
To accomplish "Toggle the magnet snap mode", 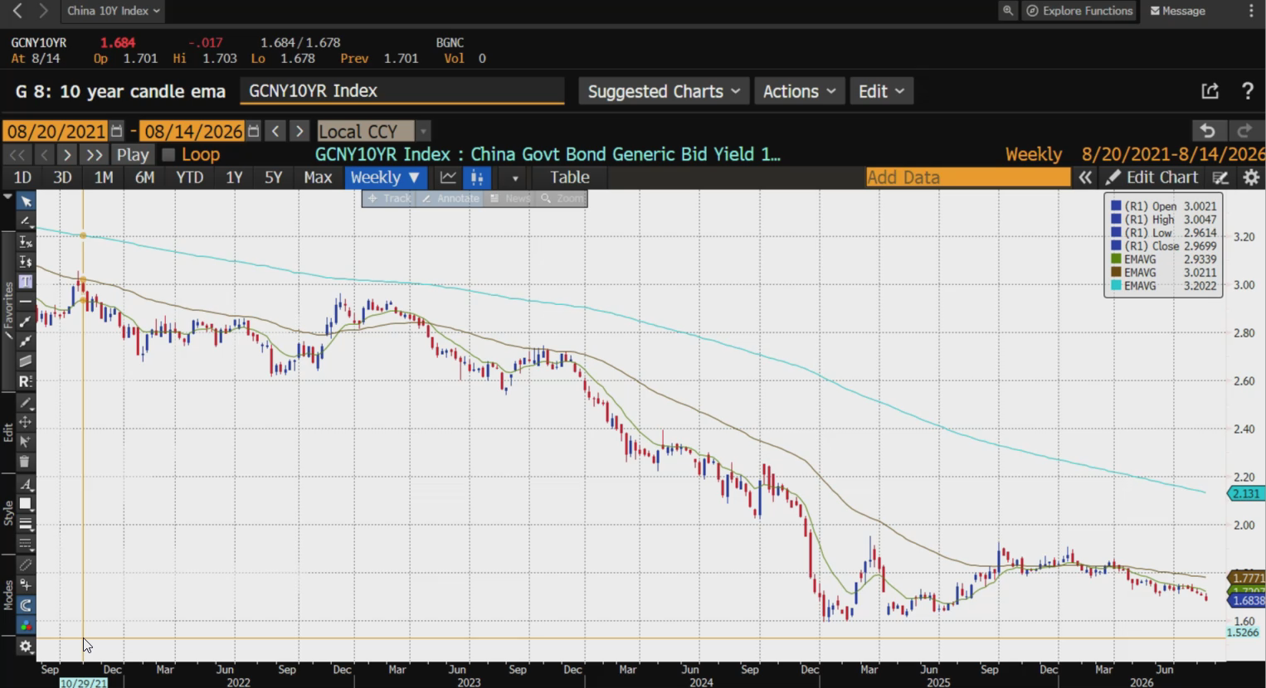I will point(26,605).
